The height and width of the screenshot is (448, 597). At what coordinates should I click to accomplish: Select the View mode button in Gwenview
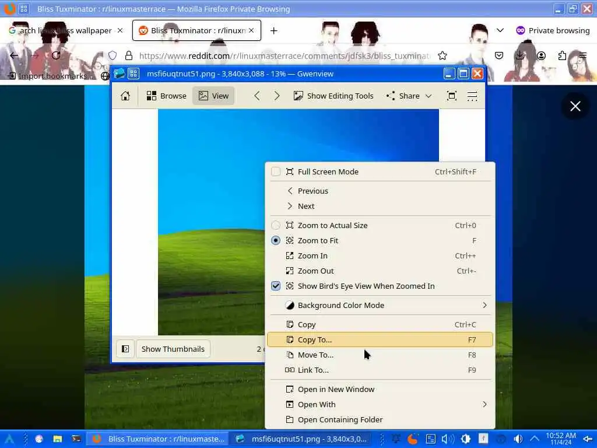(213, 96)
